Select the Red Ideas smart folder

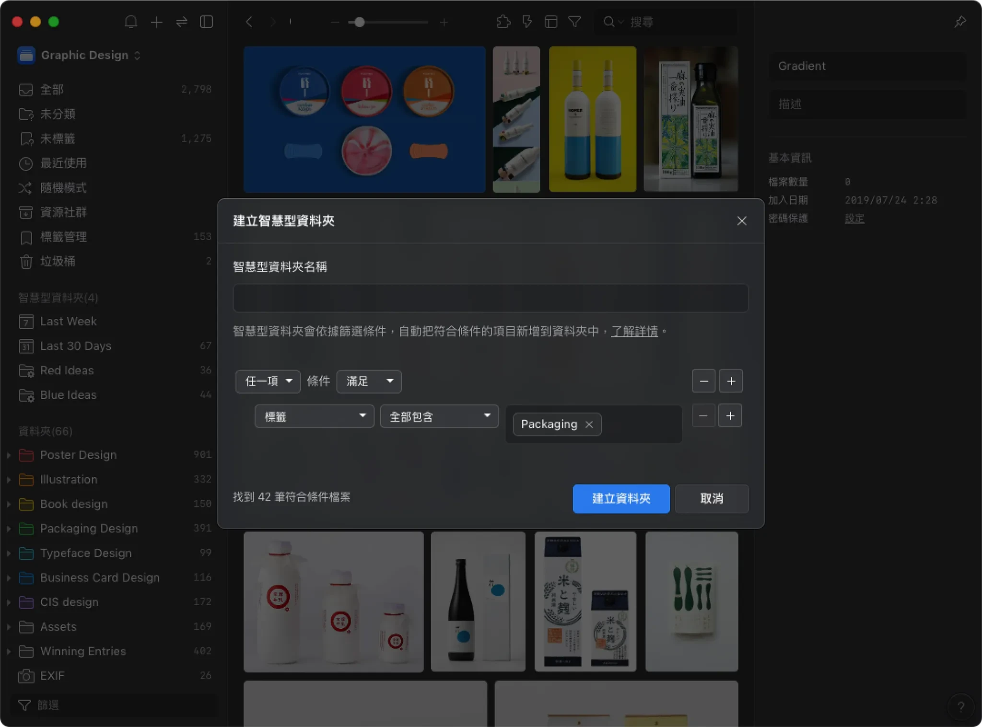point(114,370)
